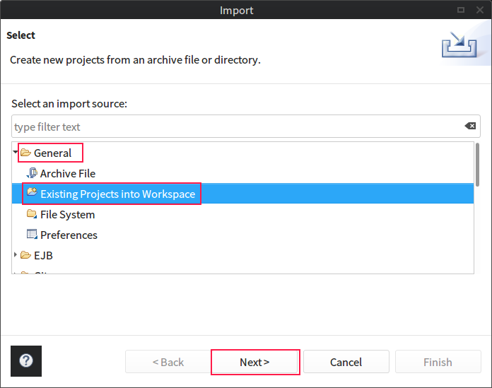Screen dimensions: 492x388
Task: Click the Next button
Action: (x=254, y=362)
